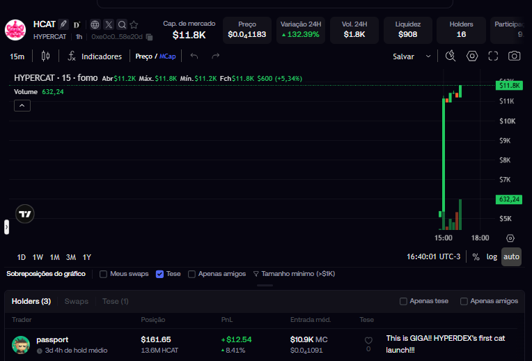Click the Posição column header
This screenshot has width=532, height=361.
[x=153, y=320]
